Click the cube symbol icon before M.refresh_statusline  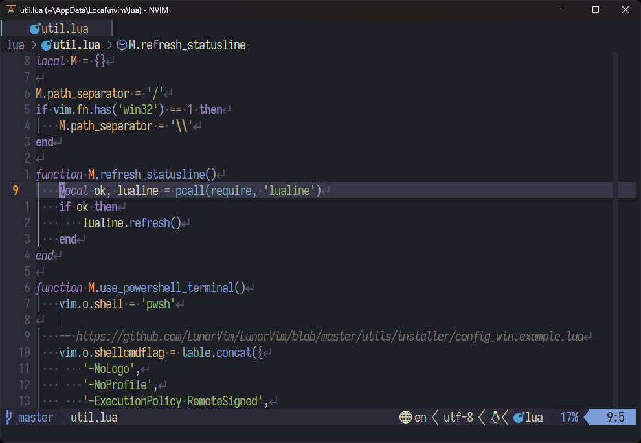[121, 45]
